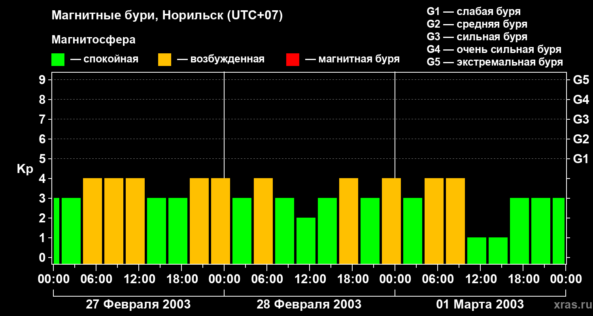593x316 pixels.
Task: Select the Kp axis label
Action: (25, 169)
